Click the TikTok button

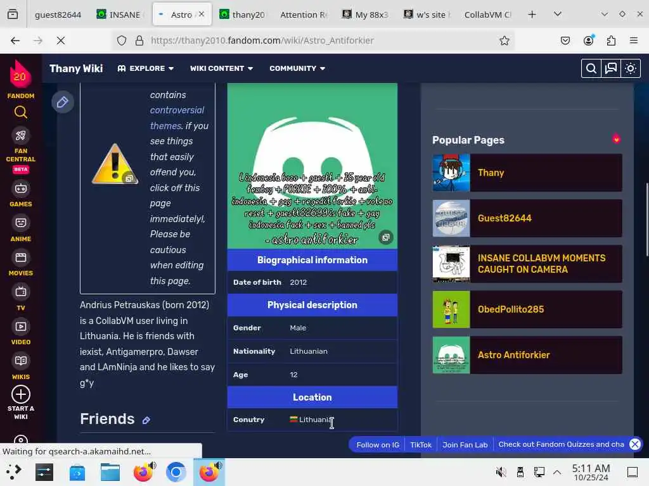tap(421, 445)
